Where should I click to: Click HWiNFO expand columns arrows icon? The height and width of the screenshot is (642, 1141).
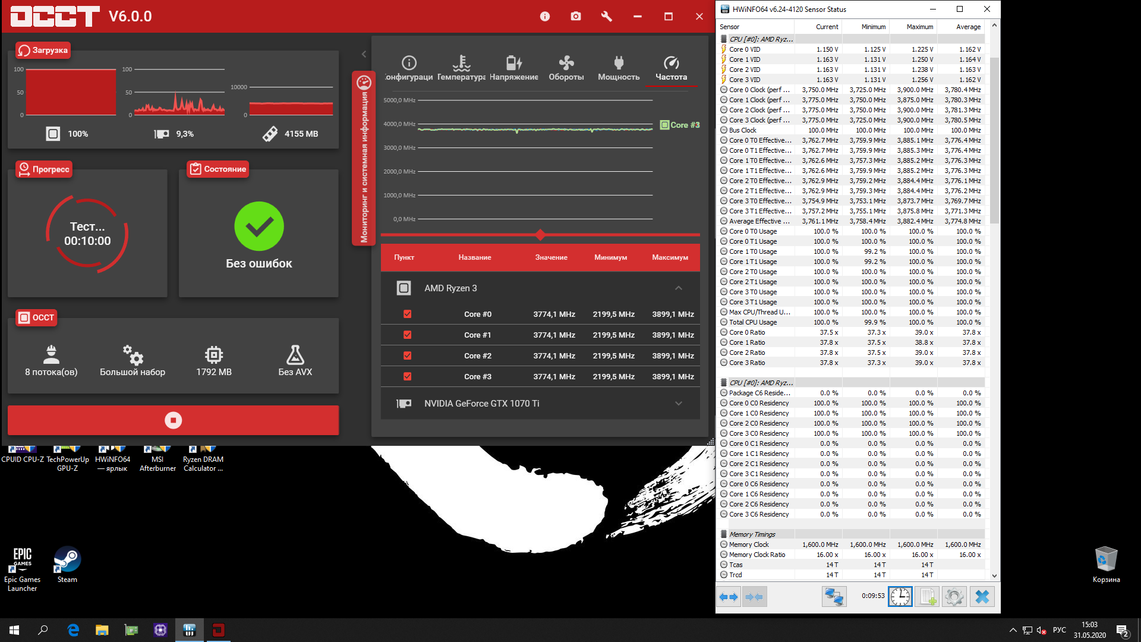coord(729,596)
